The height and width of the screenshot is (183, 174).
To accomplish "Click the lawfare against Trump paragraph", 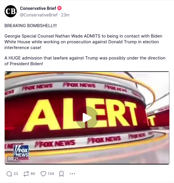I will pos(85,61).
